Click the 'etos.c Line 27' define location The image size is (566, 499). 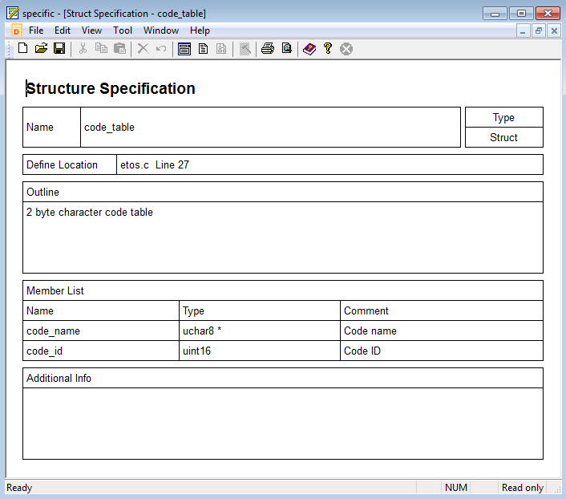329,164
